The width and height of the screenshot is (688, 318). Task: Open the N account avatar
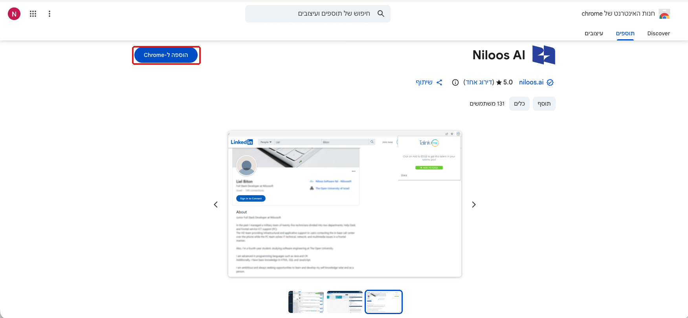[x=14, y=14]
